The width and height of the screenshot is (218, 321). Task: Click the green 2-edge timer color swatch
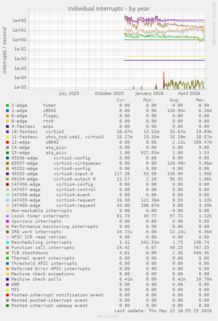pyautogui.click(x=7, y=105)
